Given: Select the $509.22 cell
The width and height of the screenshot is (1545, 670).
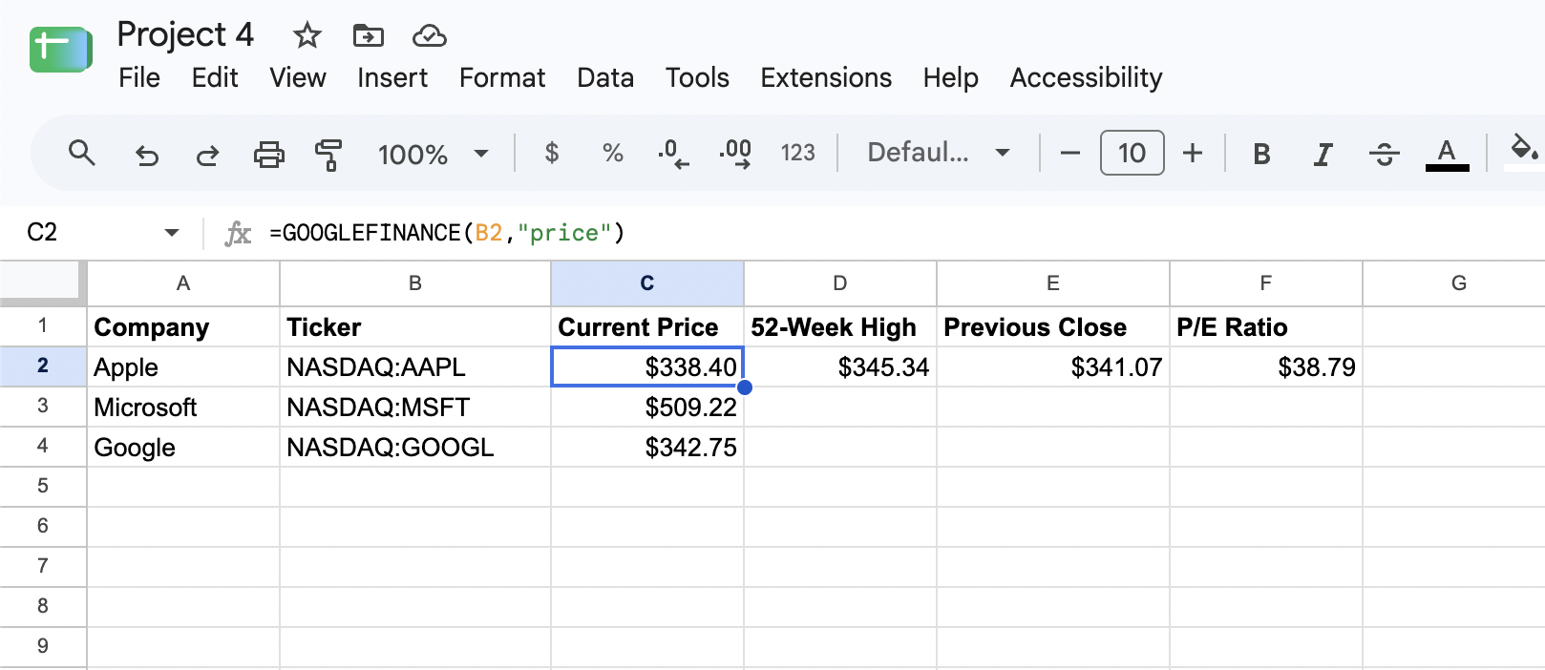Looking at the screenshot, I should coord(647,407).
